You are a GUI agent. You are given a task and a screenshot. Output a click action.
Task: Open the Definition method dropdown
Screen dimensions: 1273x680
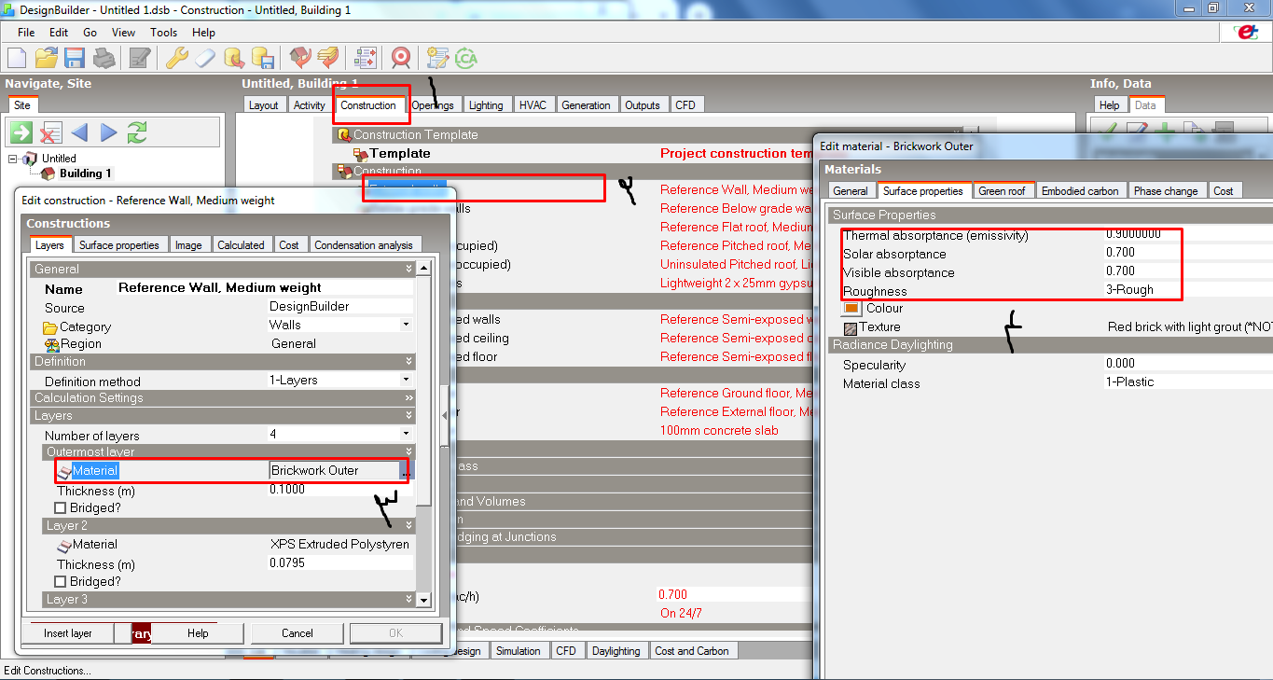coord(406,380)
